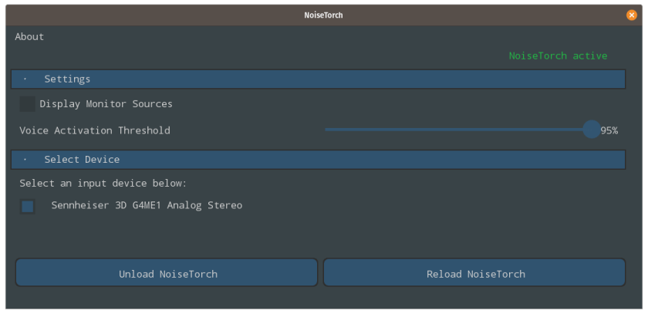
Task: Tick the Sennheiser 3D G4ME1 checkbox
Action: [28, 206]
